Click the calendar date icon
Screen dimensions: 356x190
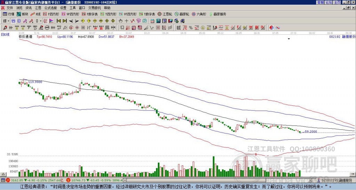(152, 21)
